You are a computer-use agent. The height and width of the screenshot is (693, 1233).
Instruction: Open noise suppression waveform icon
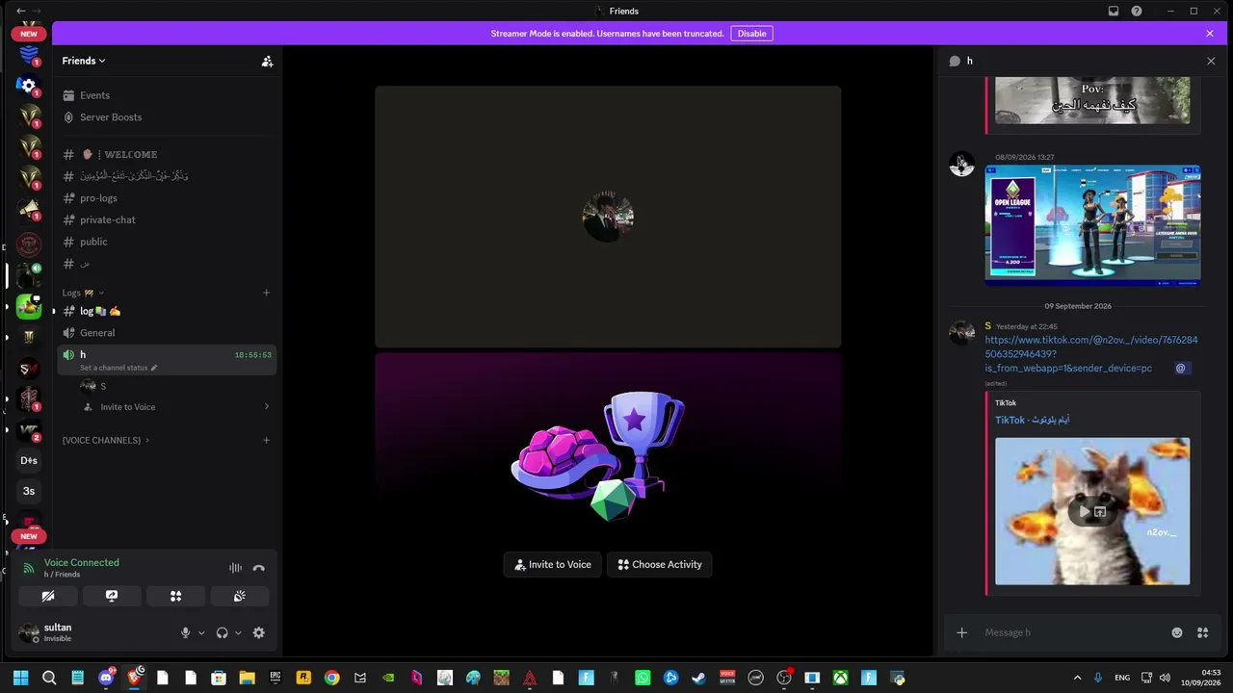tap(235, 568)
